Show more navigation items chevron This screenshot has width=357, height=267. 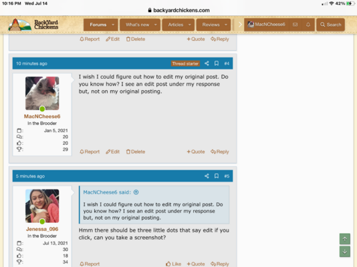(x=240, y=25)
